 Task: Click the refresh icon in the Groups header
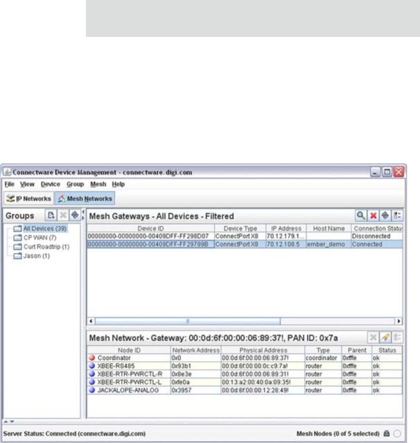click(75, 216)
